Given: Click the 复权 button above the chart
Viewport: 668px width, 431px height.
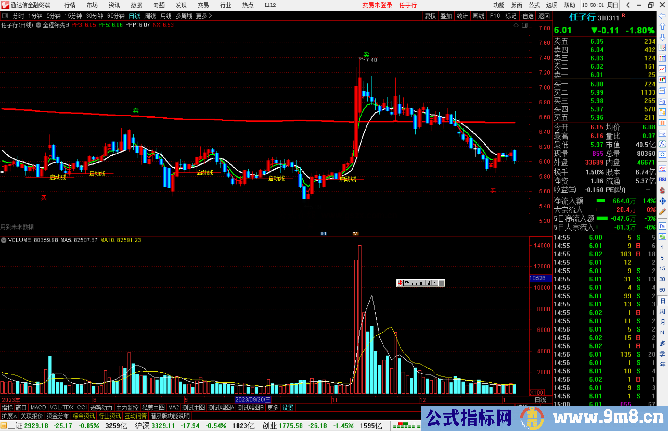Looking at the screenshot, I should (430, 16).
